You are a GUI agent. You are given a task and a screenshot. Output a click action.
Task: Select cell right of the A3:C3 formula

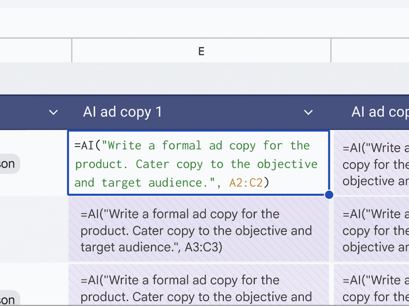point(372,230)
